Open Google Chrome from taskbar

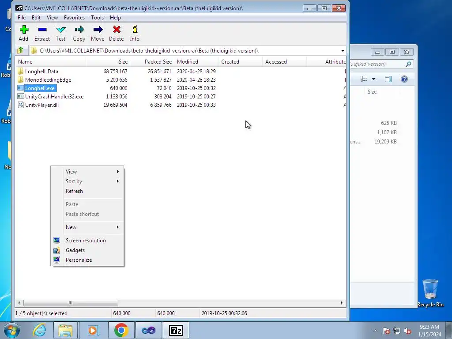[121, 330]
